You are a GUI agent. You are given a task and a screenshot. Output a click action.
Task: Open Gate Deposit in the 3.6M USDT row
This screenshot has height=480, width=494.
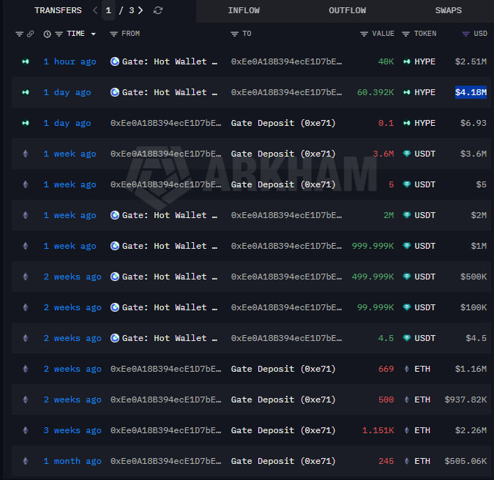pos(283,154)
